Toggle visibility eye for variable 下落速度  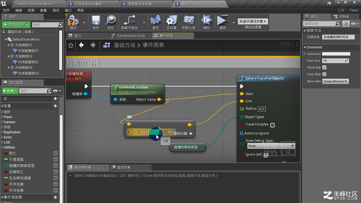pyautogui.click(x=56, y=159)
